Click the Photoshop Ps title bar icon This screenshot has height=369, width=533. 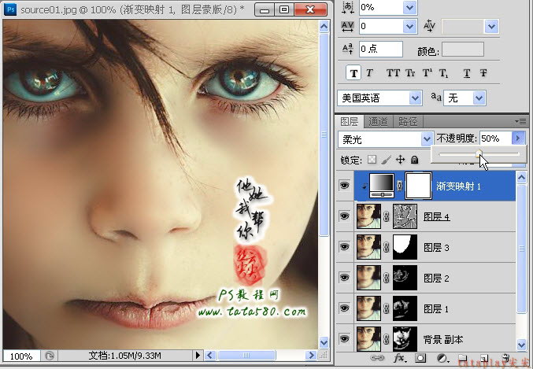[11, 9]
